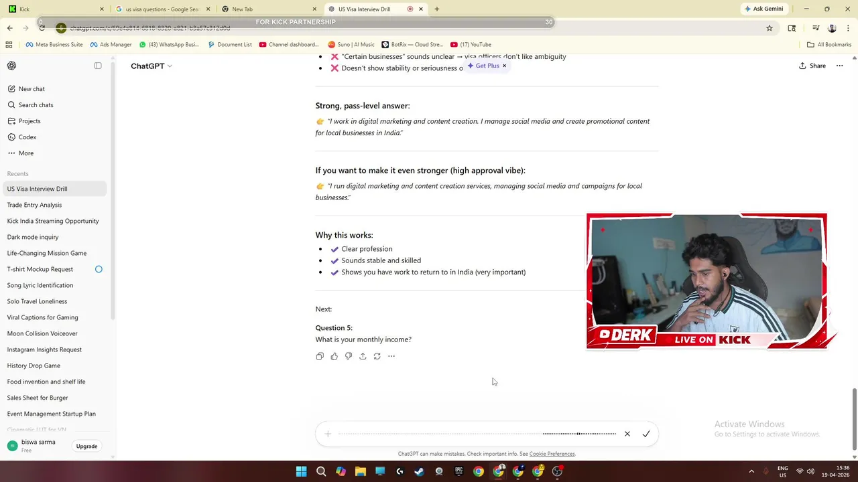
Task: Regenerate the response with retry icon
Action: point(377,356)
